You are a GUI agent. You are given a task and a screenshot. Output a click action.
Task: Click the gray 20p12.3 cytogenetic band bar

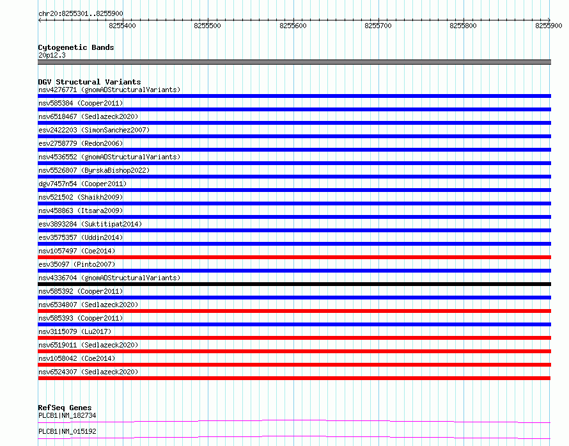pos(294,62)
